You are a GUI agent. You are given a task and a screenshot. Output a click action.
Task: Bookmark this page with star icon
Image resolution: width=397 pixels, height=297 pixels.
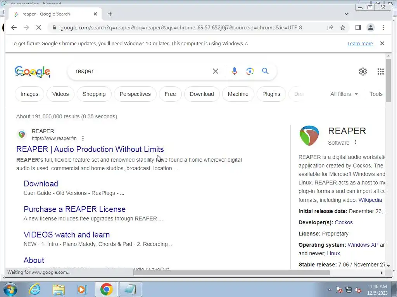tap(343, 27)
